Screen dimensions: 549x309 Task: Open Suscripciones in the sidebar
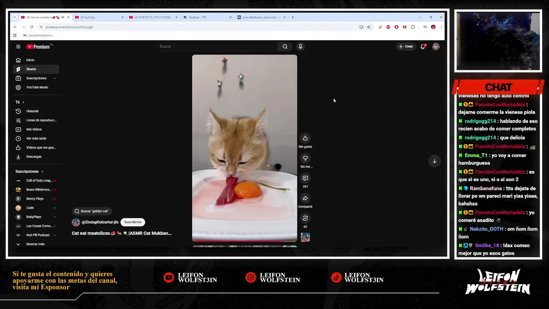click(x=36, y=78)
